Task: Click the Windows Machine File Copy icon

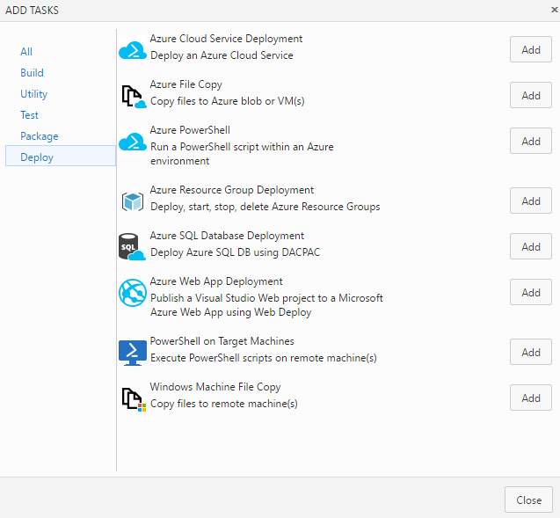Action: click(134, 398)
